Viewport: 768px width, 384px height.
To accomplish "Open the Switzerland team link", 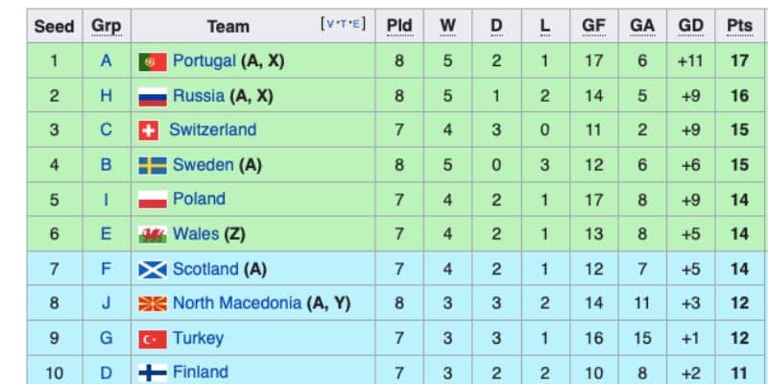I will click(212, 130).
